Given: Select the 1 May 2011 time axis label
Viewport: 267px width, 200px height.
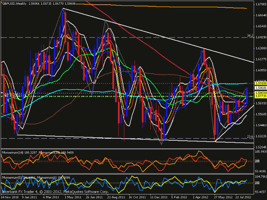Looking at the screenshot, I should (73, 197).
